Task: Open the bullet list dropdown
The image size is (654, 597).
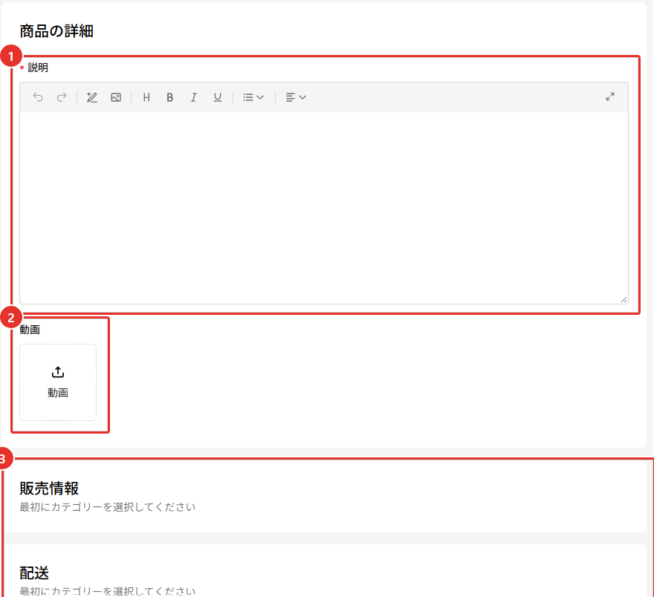Action: point(253,97)
